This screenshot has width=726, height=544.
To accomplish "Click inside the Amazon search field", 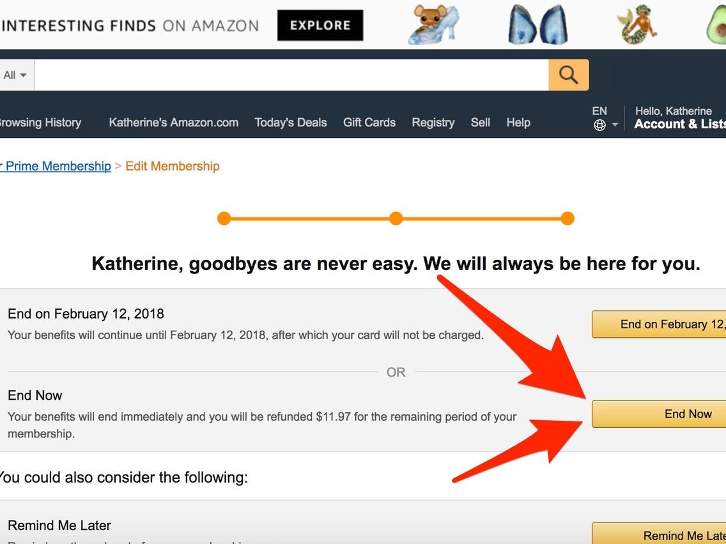I will (288, 74).
